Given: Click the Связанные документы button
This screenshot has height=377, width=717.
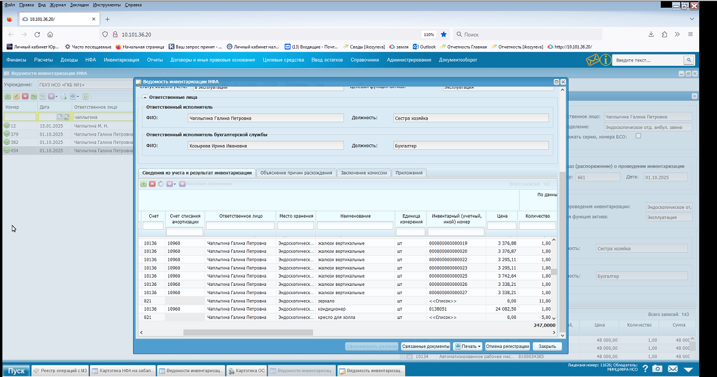Looking at the screenshot, I should 426,346.
